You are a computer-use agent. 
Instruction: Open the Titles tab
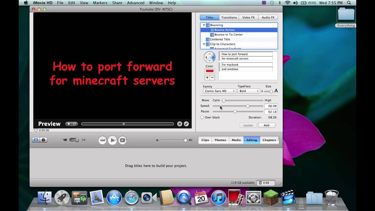tap(209, 18)
